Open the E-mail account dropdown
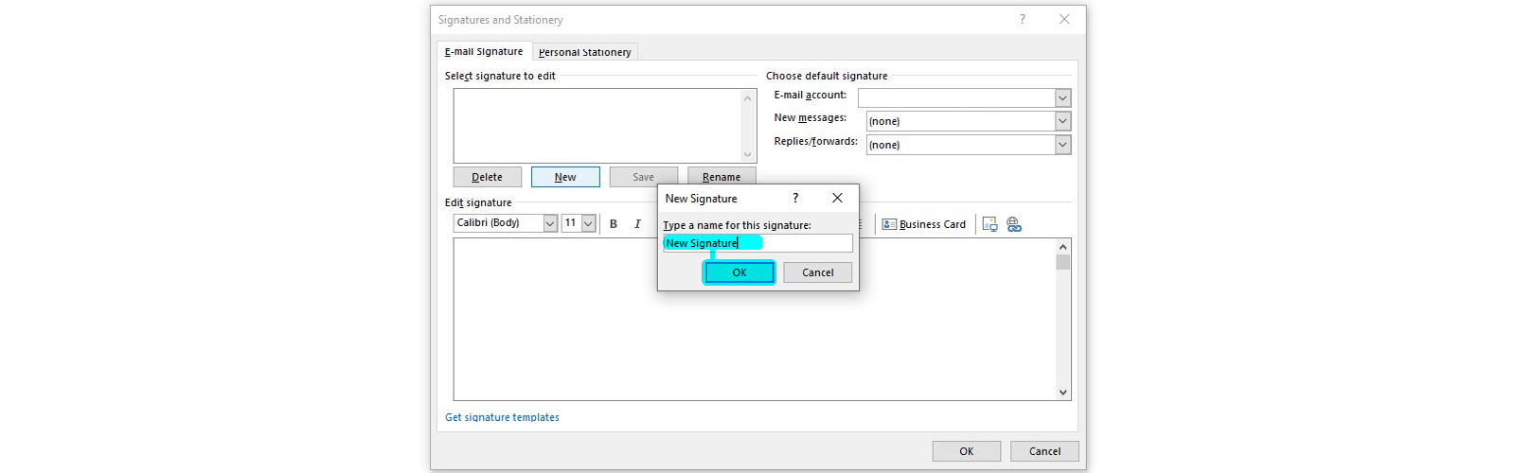Image resolution: width=1515 pixels, height=473 pixels. [x=1062, y=98]
